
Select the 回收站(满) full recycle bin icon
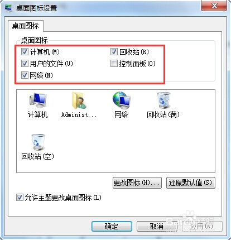(163, 100)
